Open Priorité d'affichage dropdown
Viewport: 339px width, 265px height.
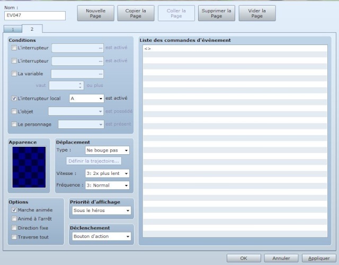(x=102, y=210)
